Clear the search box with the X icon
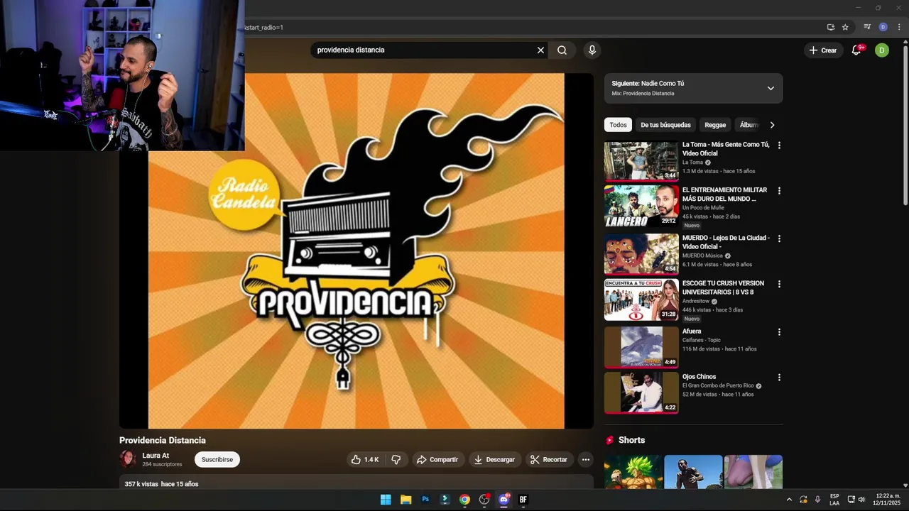The width and height of the screenshot is (909, 511). (540, 50)
